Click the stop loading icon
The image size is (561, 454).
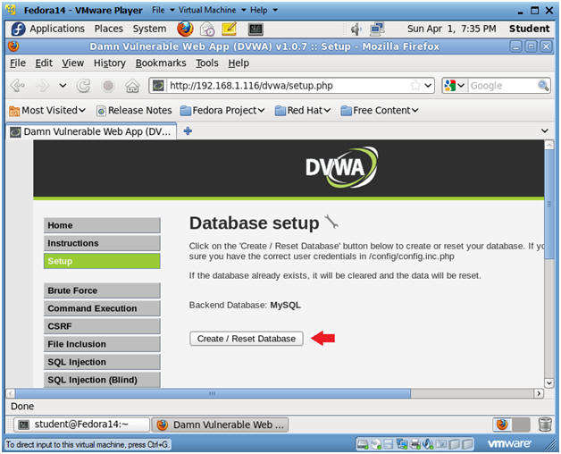point(108,86)
